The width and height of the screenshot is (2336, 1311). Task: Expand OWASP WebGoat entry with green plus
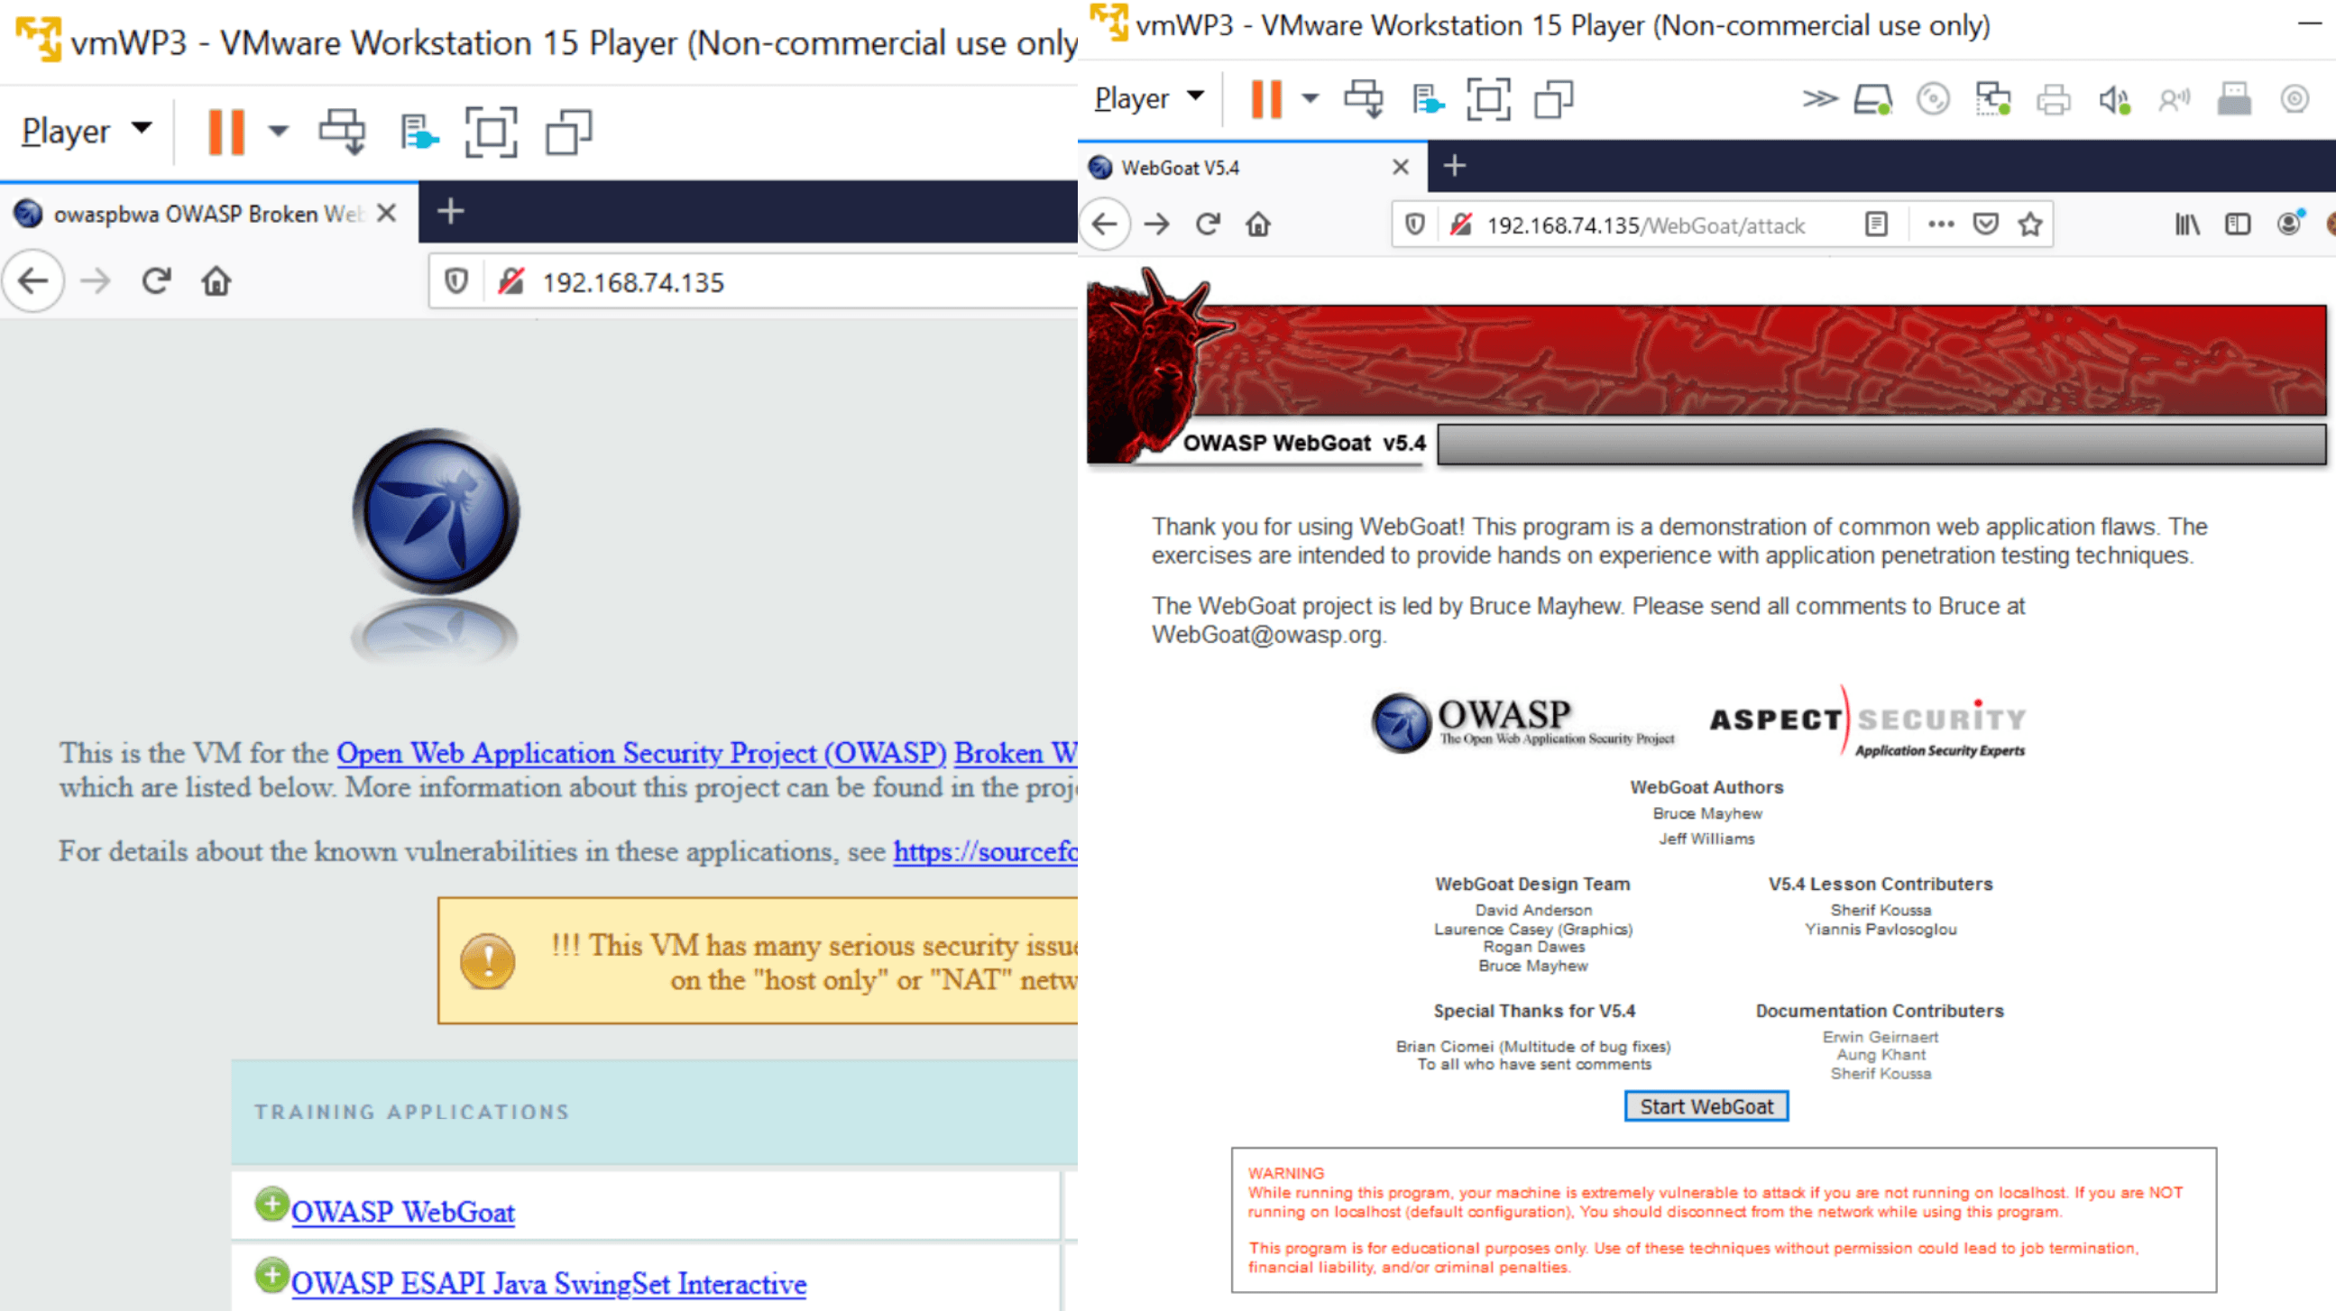[271, 1205]
